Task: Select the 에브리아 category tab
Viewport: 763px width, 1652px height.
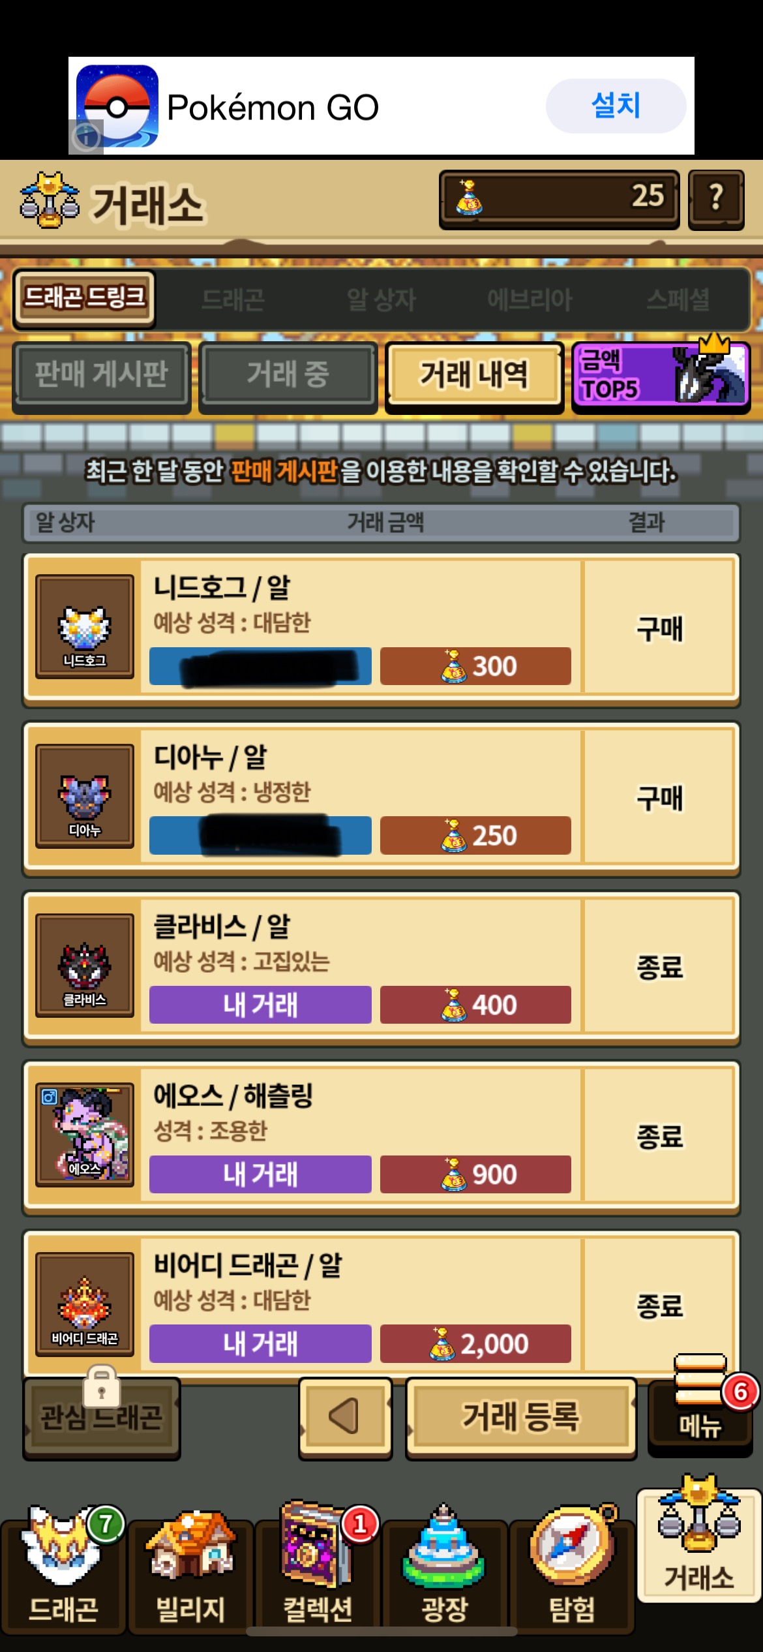Action: click(x=530, y=300)
